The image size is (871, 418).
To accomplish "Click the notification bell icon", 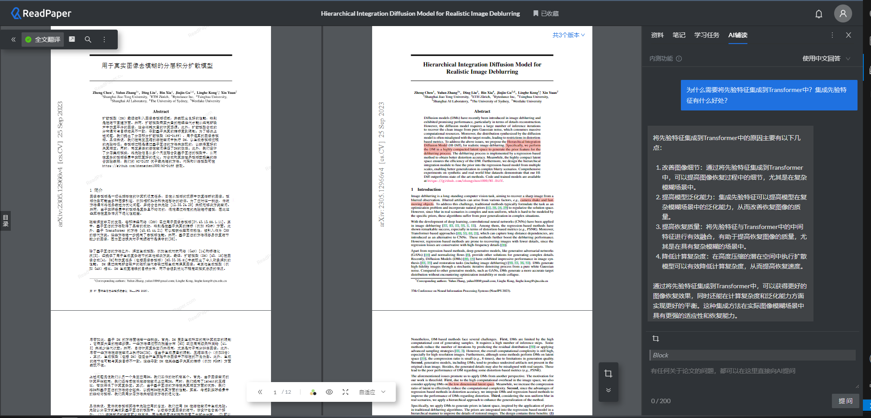I will pyautogui.click(x=818, y=13).
